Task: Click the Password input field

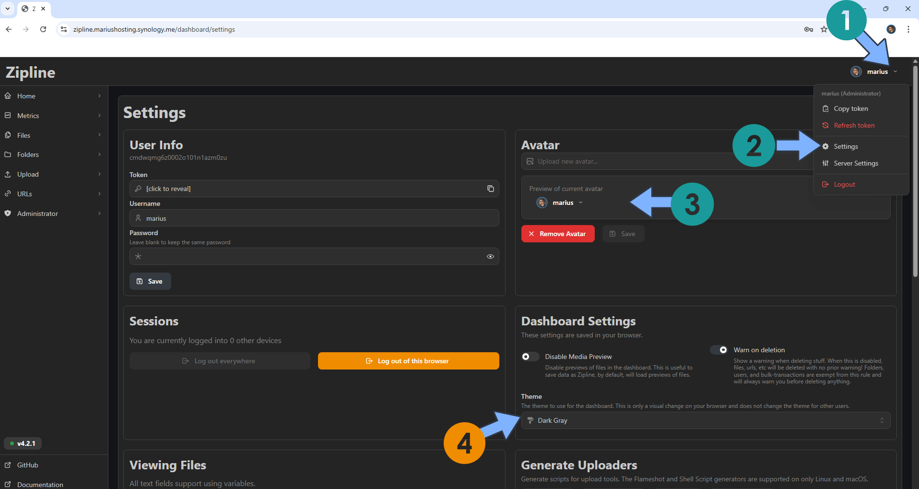Action: point(314,256)
